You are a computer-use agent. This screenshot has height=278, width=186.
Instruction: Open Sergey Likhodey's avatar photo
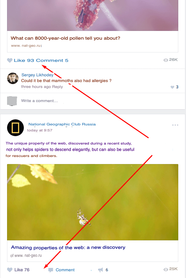tap(13, 78)
